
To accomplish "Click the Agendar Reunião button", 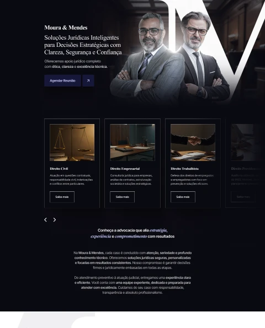I will [x=62, y=80].
